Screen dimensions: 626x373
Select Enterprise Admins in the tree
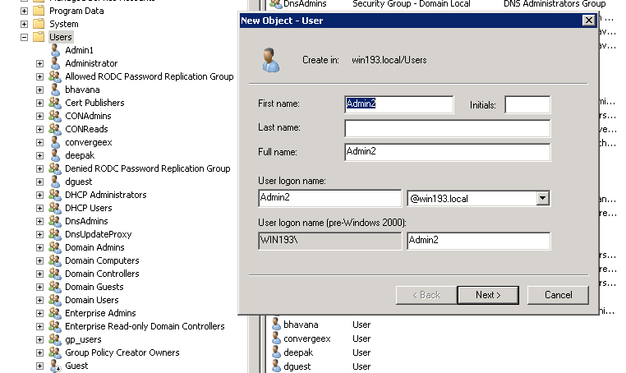click(x=100, y=314)
